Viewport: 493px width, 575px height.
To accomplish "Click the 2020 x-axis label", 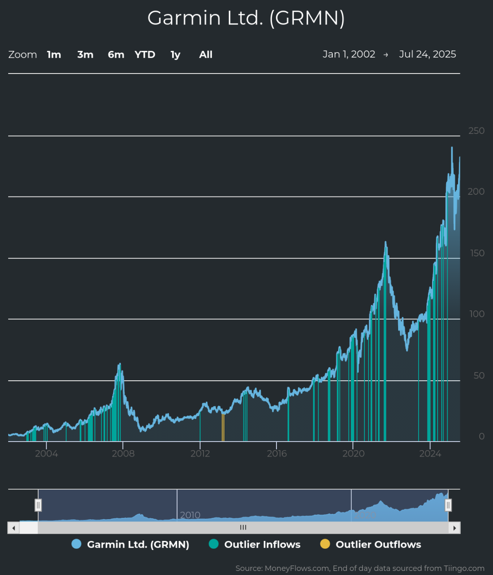I will [353, 453].
